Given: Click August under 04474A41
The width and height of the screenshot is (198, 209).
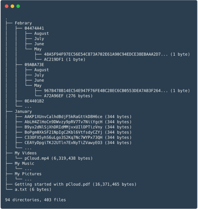Looking at the screenshot, I should pyautogui.click(x=41, y=33).
